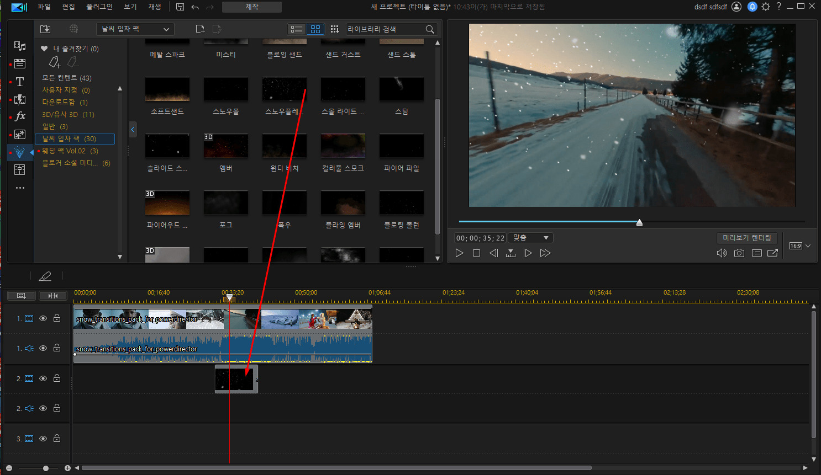Screen dimensions: 821x475
Task: Open the 플러그인 menu
Action: coord(99,7)
